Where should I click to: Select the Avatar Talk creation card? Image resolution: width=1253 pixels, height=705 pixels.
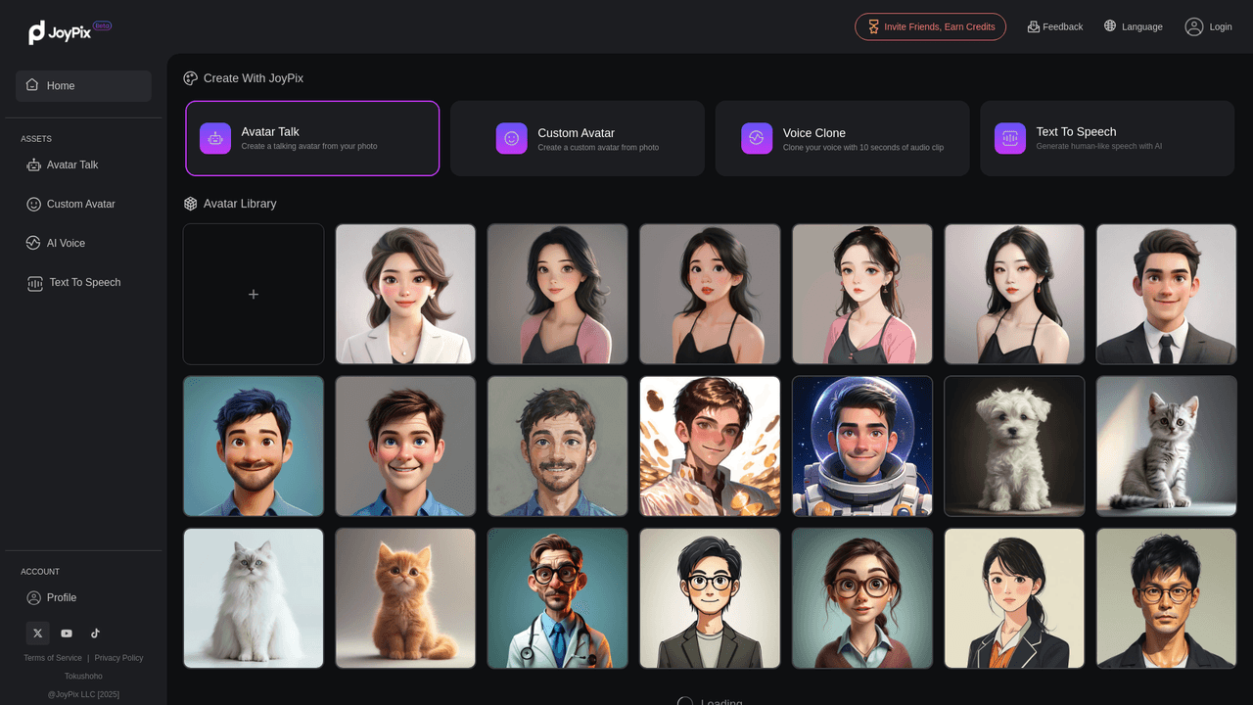point(312,138)
